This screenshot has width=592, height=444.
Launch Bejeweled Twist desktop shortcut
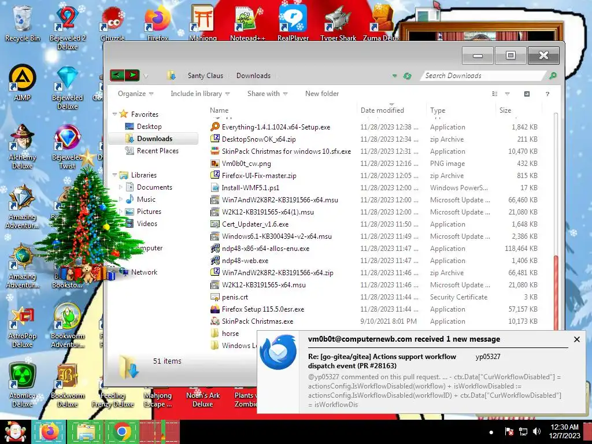[x=67, y=146]
